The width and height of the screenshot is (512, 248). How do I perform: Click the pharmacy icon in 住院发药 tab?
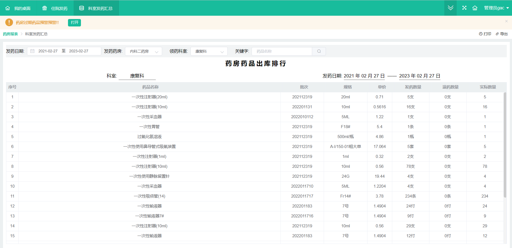45,8
